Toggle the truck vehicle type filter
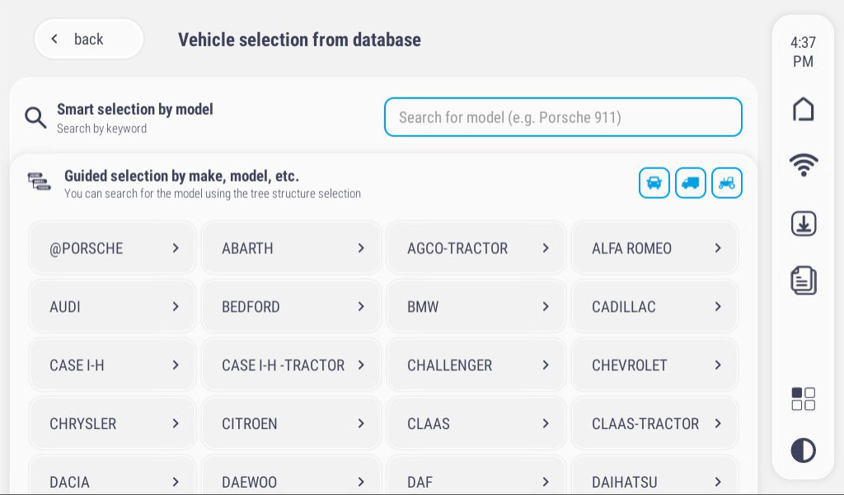The height and width of the screenshot is (495, 844). [691, 183]
